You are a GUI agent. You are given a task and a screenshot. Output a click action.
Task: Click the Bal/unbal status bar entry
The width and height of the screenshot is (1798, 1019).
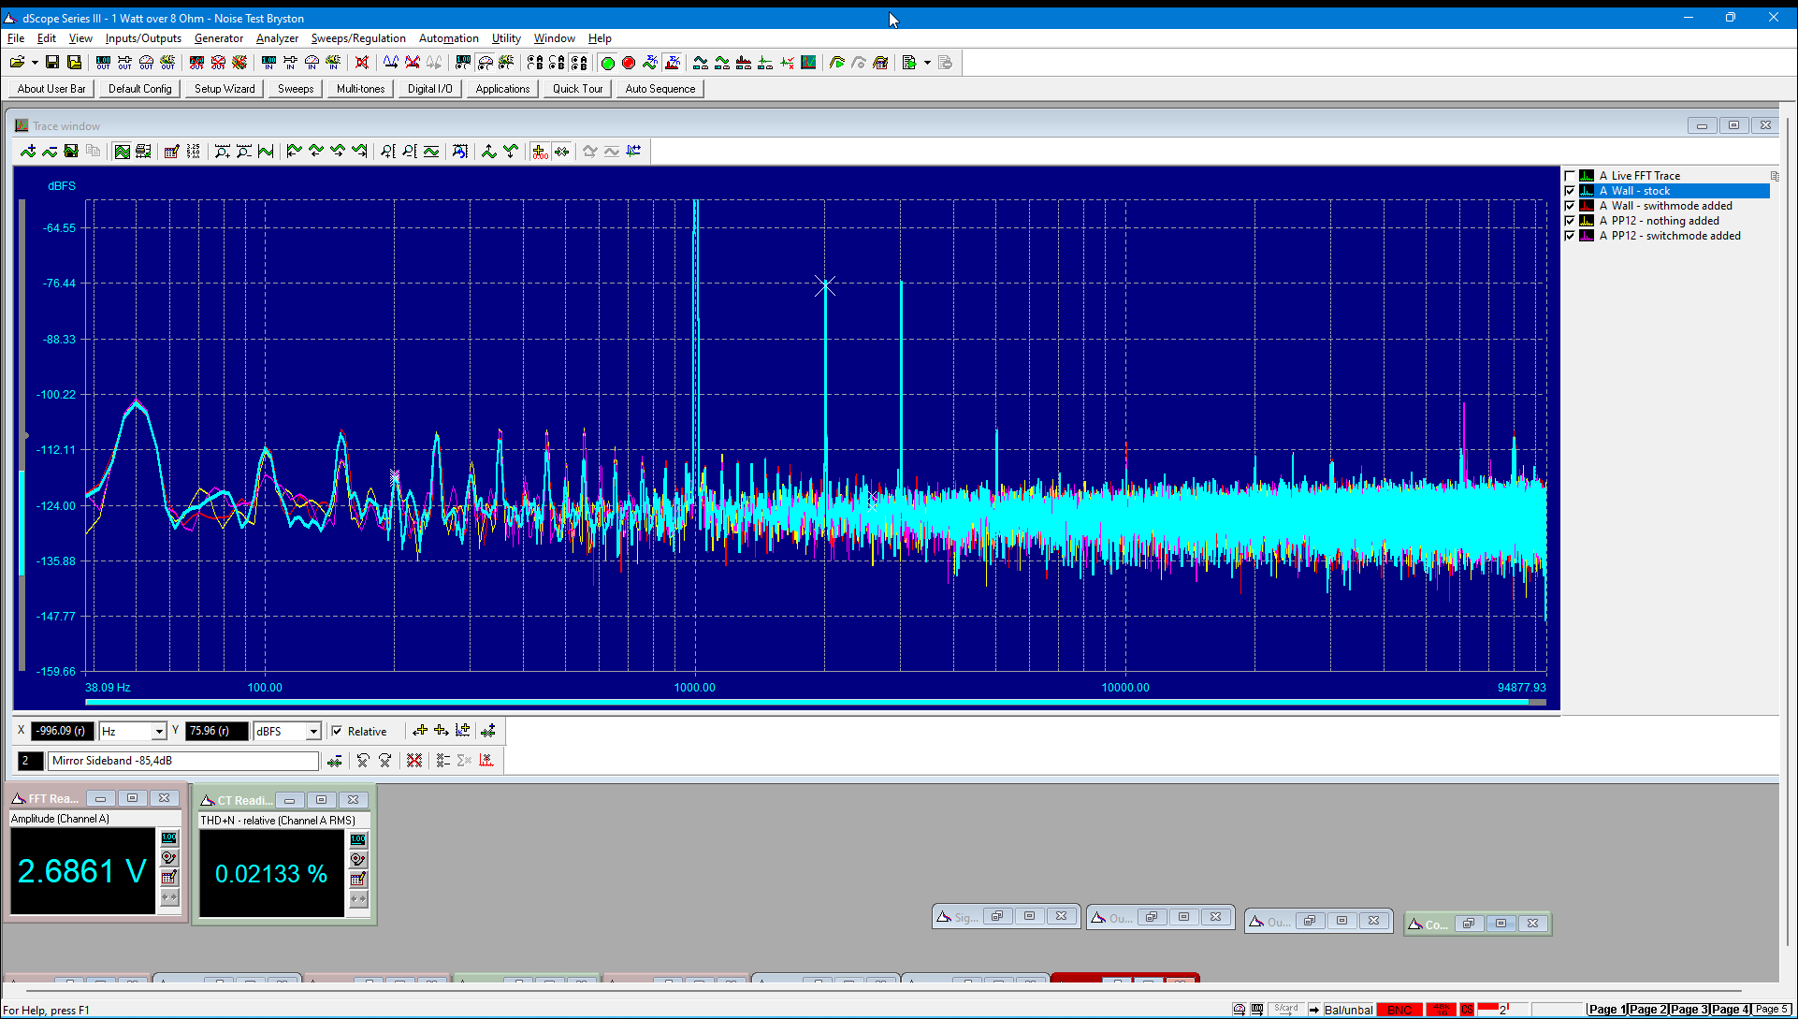click(1348, 1010)
